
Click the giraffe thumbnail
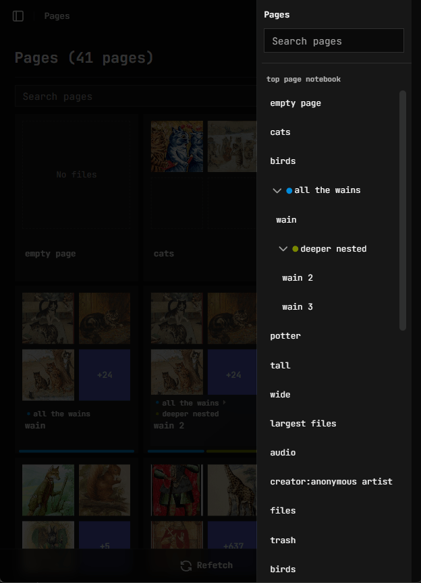click(x=232, y=490)
